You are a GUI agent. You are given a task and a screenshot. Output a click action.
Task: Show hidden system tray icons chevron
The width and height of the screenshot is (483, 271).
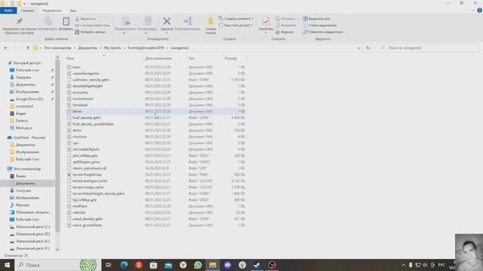pyautogui.click(x=403, y=265)
